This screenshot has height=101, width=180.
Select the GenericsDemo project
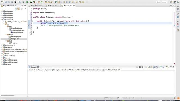[x=10, y=56]
